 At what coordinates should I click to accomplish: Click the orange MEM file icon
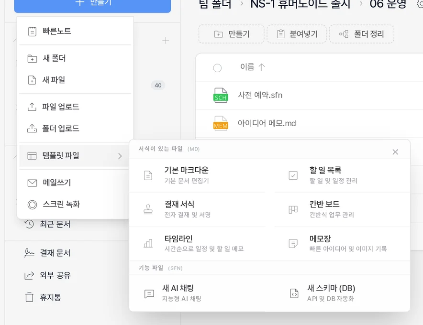click(221, 123)
